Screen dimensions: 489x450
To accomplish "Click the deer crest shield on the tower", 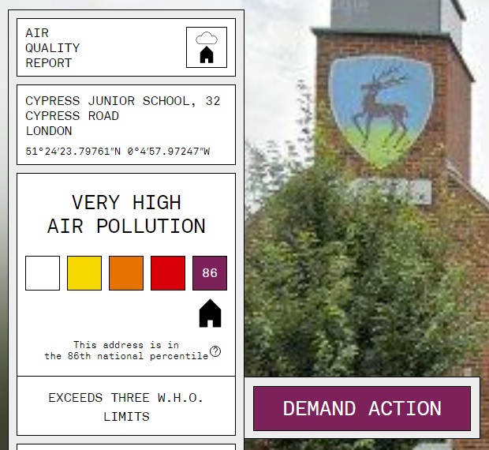I will tap(381, 110).
